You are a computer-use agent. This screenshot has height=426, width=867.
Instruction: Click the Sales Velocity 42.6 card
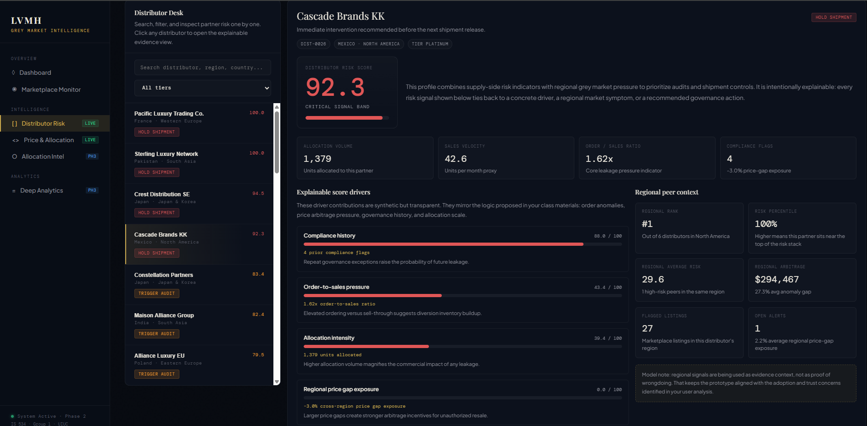[506, 158]
